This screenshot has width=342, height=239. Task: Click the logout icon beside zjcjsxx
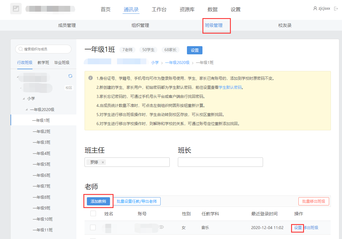(x=336, y=9)
